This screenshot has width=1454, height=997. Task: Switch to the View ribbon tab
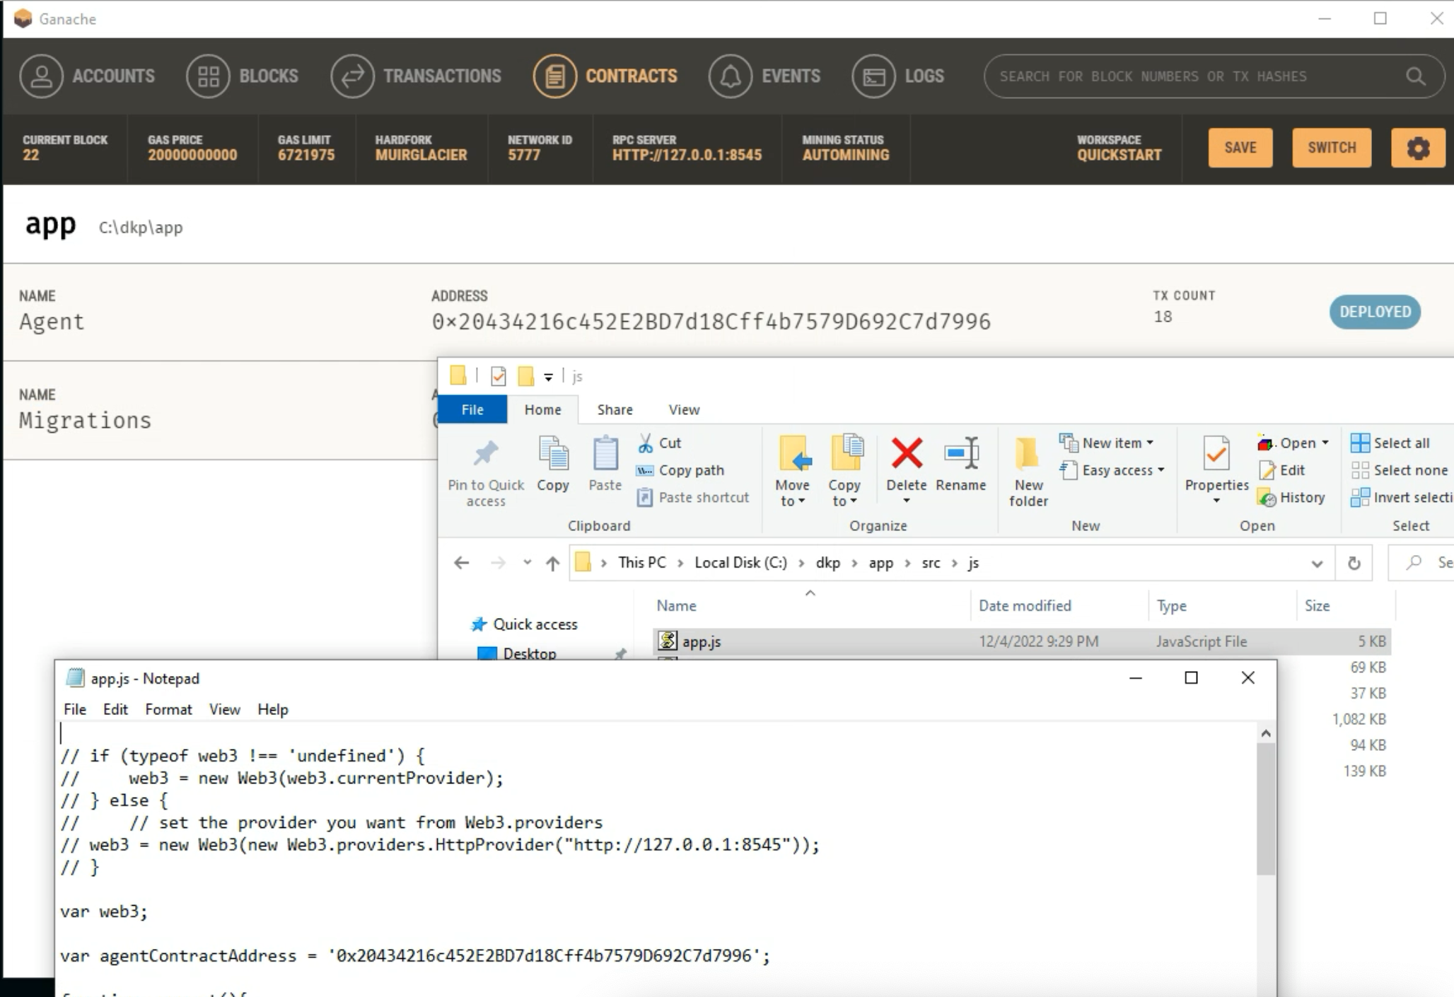(x=683, y=409)
